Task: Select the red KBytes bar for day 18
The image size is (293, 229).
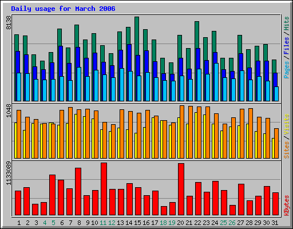Action: (164, 211)
